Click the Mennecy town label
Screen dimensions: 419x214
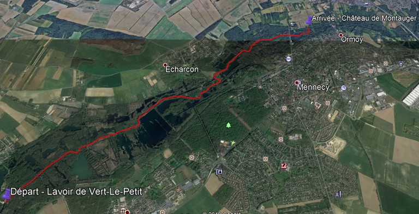313,88
